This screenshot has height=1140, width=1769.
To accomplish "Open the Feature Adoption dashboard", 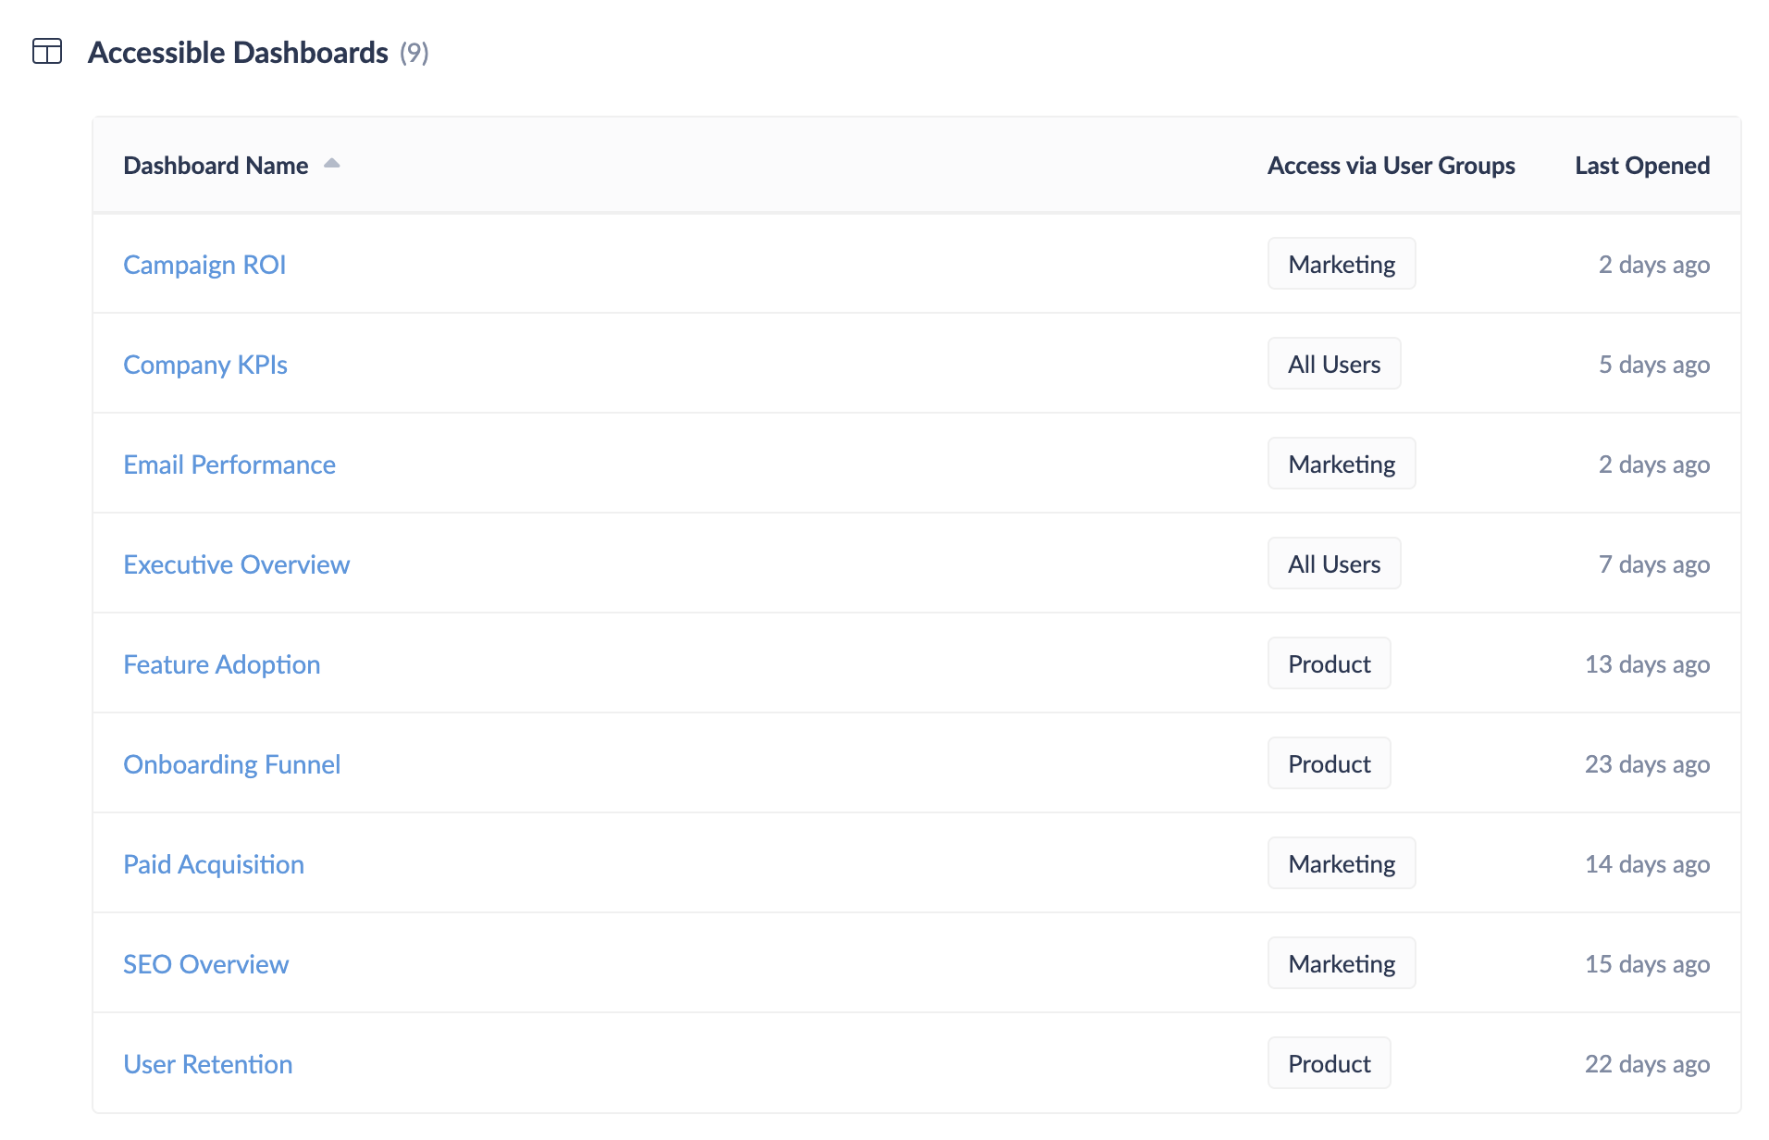I will click(x=221, y=663).
